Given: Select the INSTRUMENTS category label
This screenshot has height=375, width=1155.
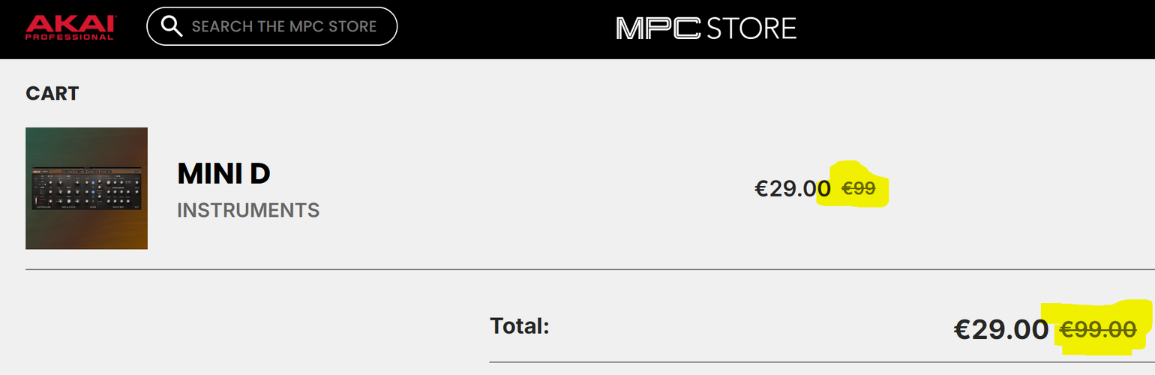Looking at the screenshot, I should point(248,211).
